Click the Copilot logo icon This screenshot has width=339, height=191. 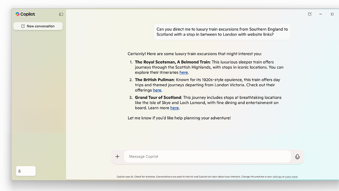18,14
